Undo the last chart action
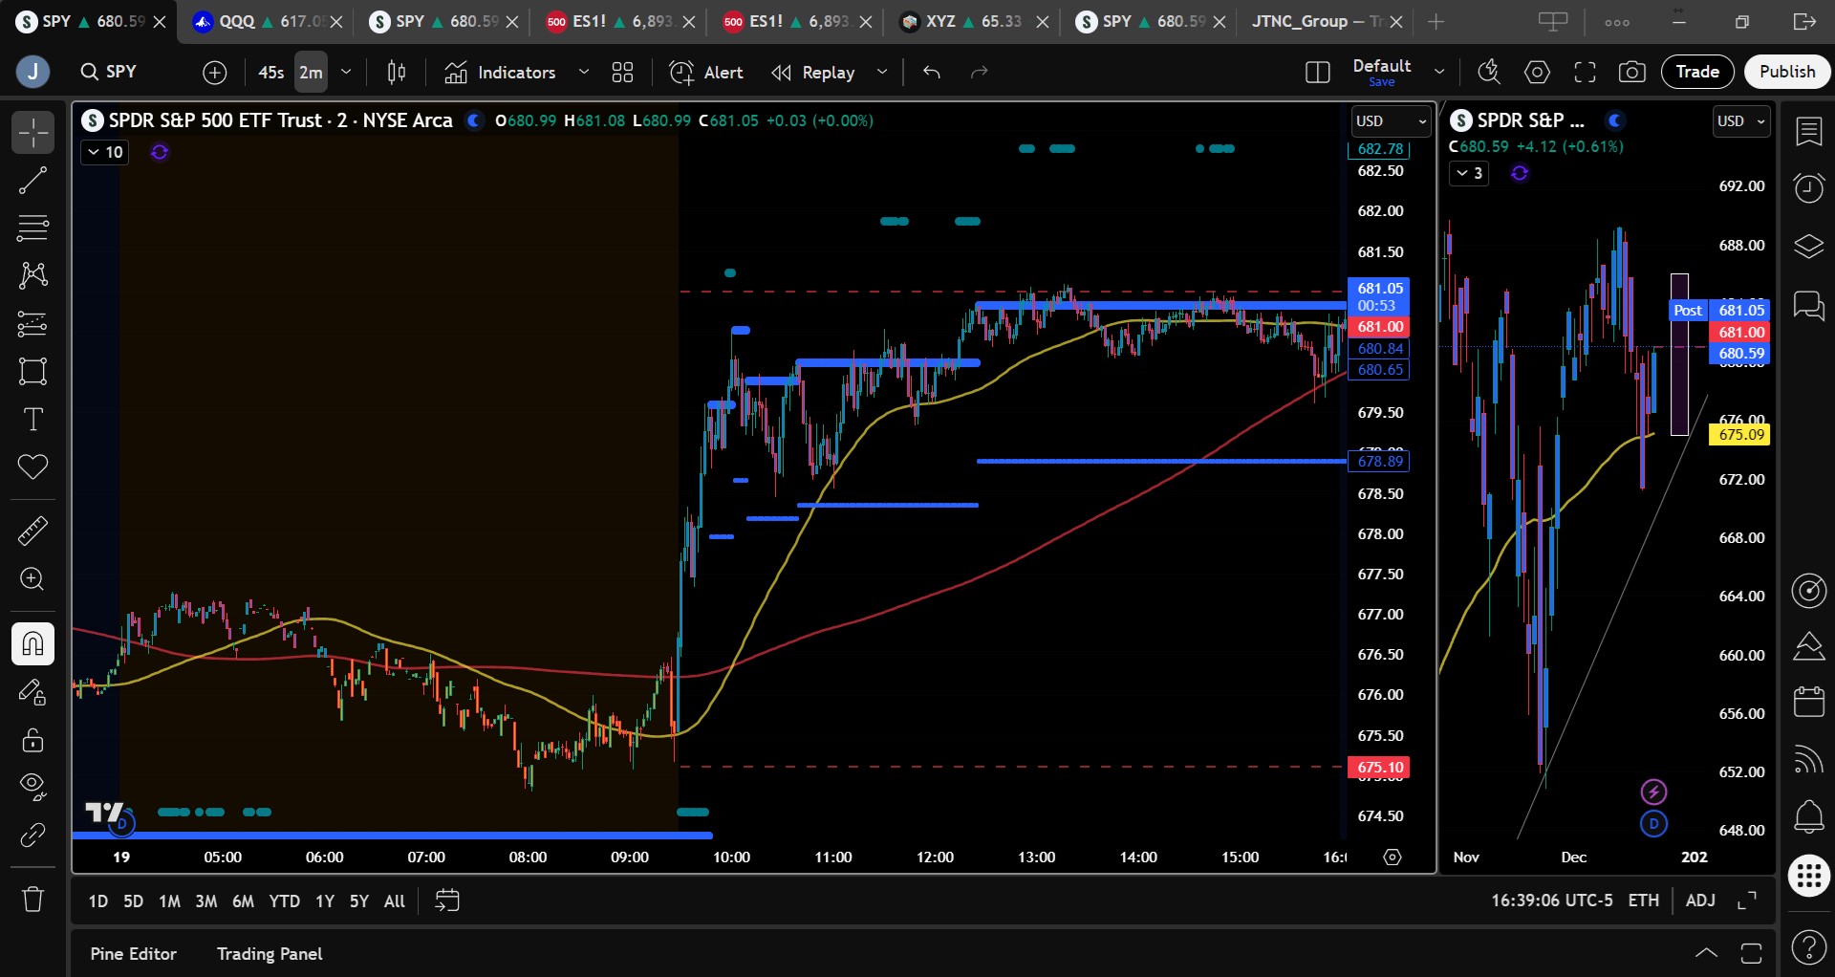 [932, 72]
